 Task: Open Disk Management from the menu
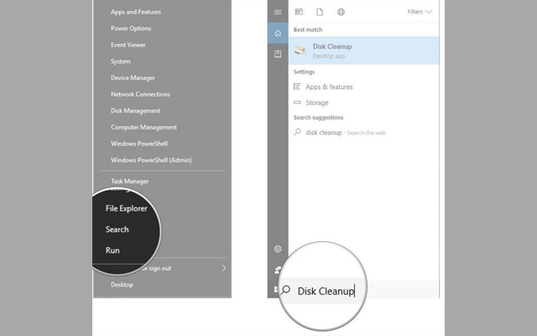coord(135,111)
